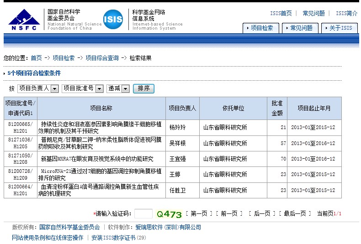The image size is (361, 244).
Task: Click the captcha image Q473
Action: (x=169, y=214)
